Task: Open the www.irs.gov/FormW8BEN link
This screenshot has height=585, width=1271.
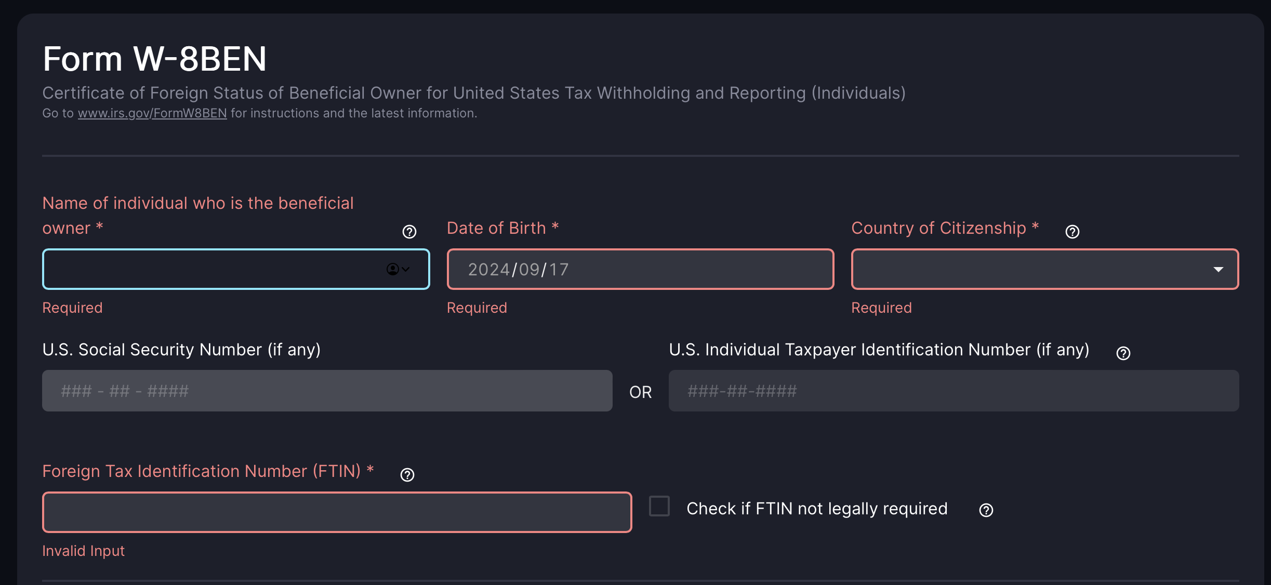Action: click(152, 113)
